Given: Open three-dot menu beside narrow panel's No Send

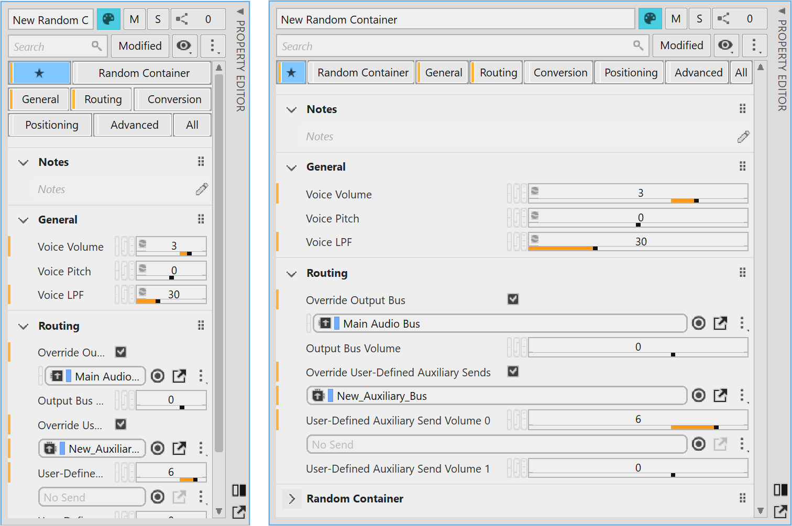Looking at the screenshot, I should (201, 497).
